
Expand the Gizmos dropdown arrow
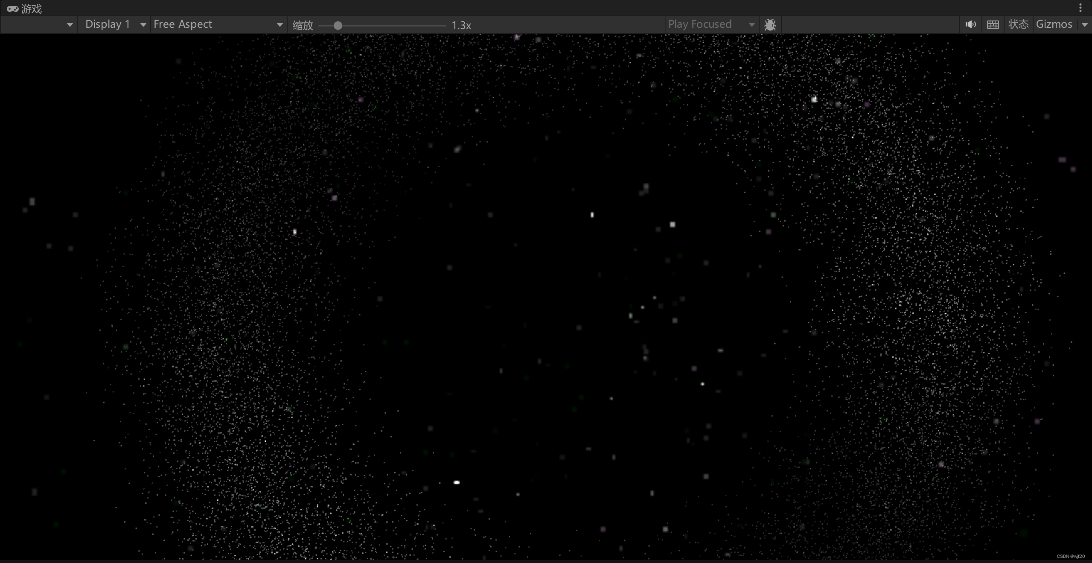[1084, 25]
